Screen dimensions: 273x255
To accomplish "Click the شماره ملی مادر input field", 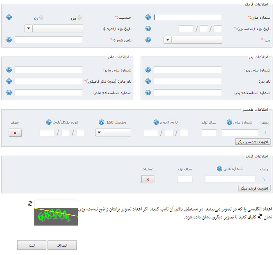I will [49, 70].
